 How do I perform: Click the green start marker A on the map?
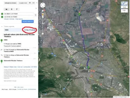coord(79,14)
